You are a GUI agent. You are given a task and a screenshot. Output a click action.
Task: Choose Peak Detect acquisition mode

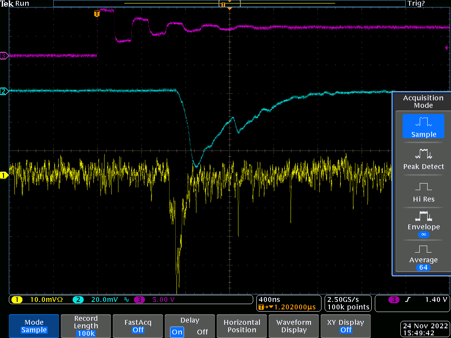coord(423,159)
